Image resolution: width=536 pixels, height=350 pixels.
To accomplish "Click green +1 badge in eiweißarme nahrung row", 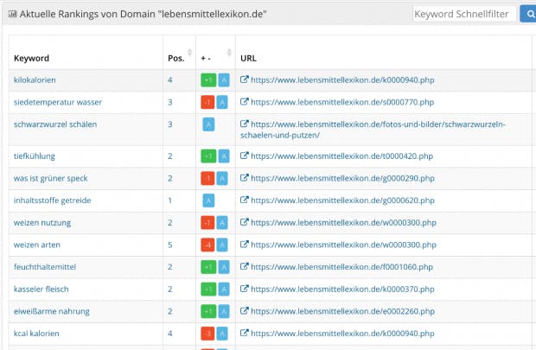I will click(208, 311).
